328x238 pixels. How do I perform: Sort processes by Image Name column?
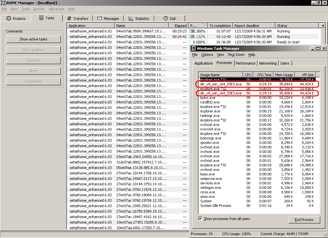pyautogui.click(x=221, y=75)
